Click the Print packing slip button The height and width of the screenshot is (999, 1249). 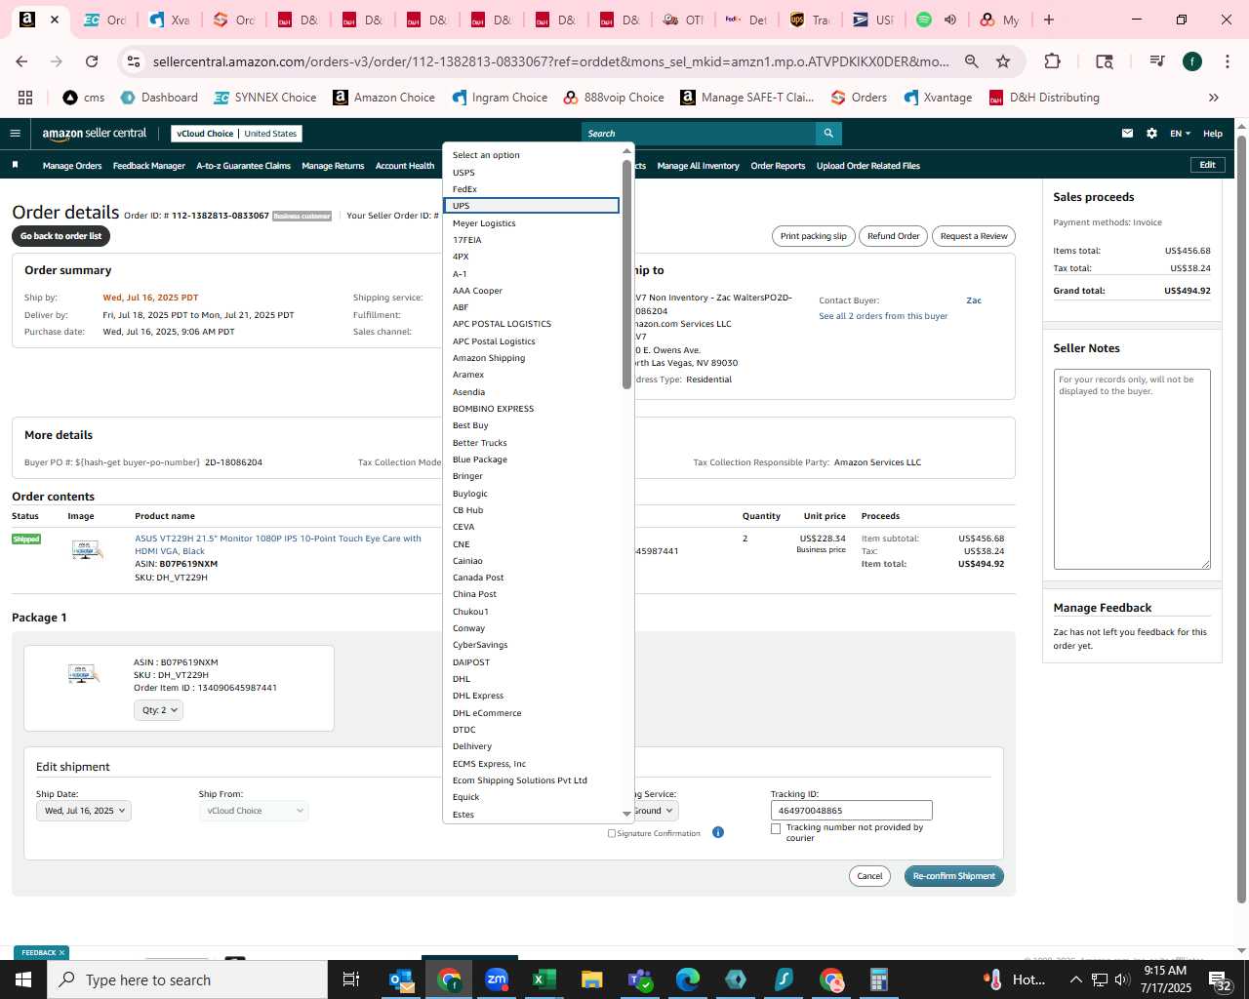pyautogui.click(x=814, y=236)
